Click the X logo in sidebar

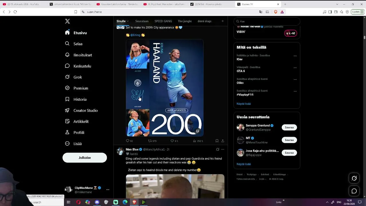coord(67,21)
